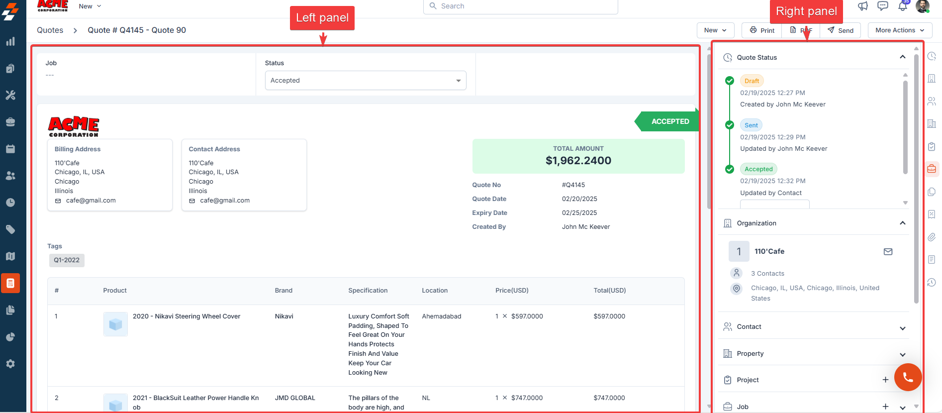Click the quote number #Q4145 value
Image resolution: width=942 pixels, height=413 pixels.
click(573, 185)
